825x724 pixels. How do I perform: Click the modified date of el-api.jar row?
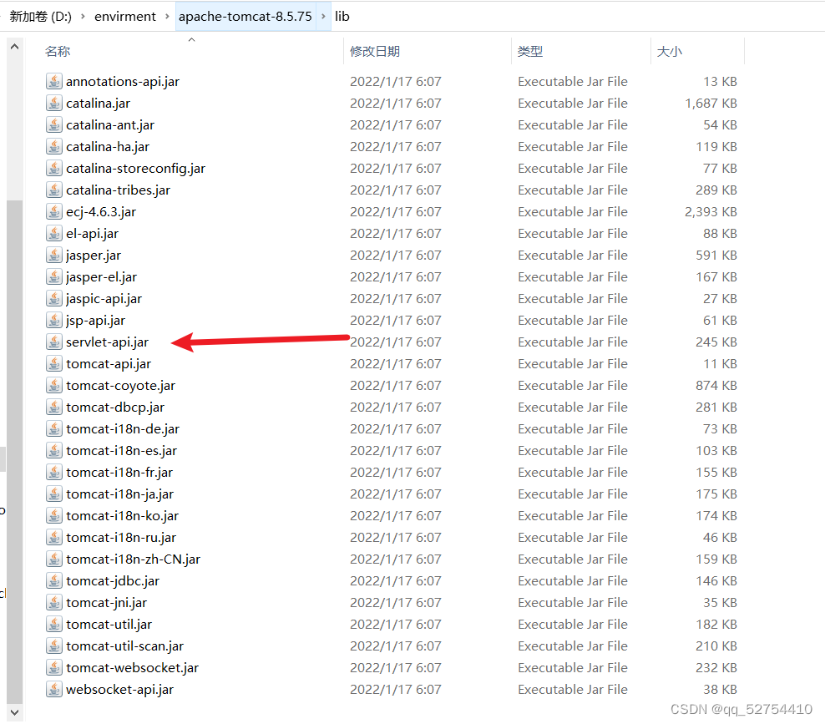pos(396,234)
